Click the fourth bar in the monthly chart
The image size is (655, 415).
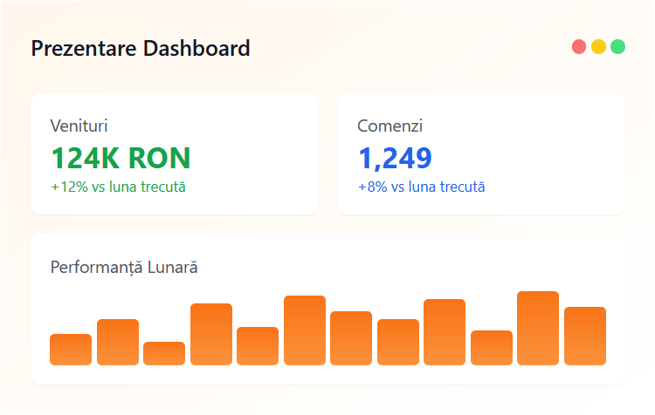coord(211,334)
